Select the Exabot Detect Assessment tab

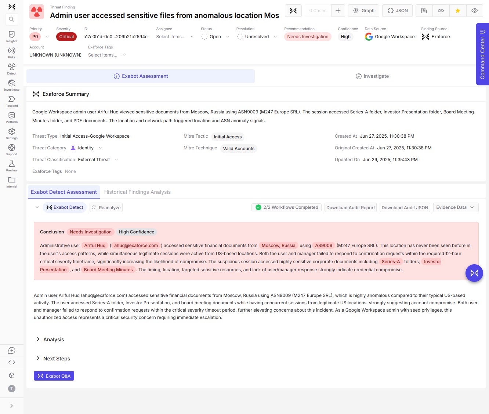click(64, 192)
